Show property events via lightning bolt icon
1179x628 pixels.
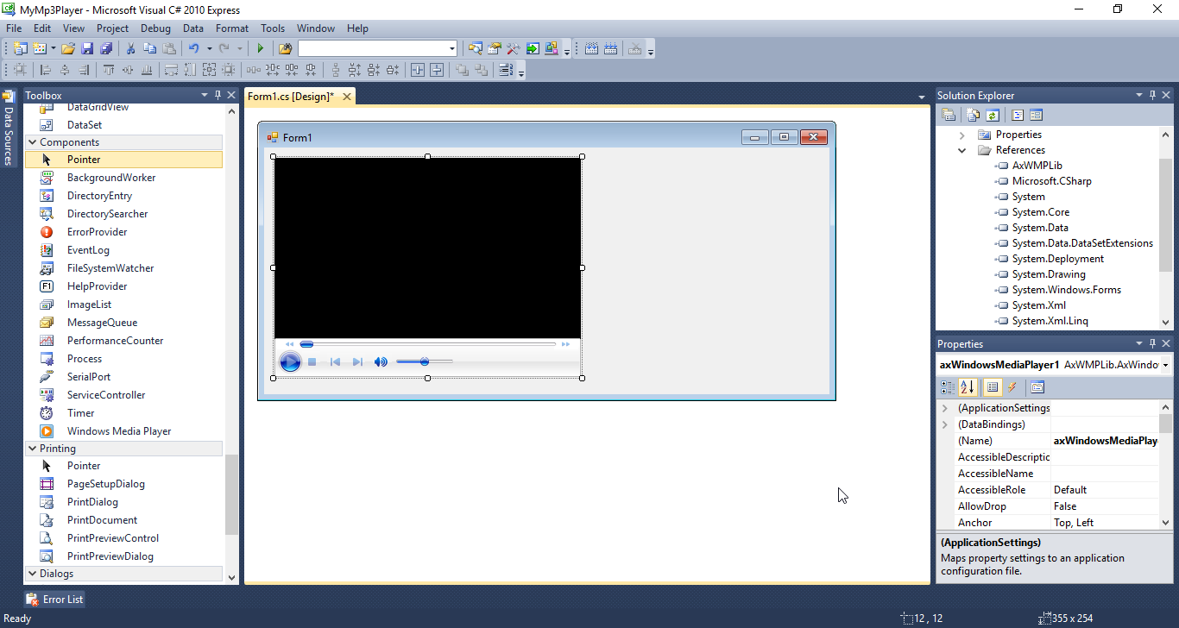tap(1012, 387)
